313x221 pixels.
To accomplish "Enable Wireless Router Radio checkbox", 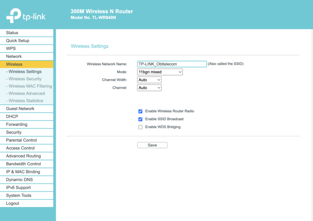I will pyautogui.click(x=140, y=111).
